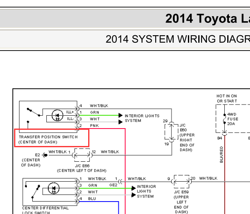
Task: Click the transfer switch GRN wire label
Action: pyautogui.click(x=94, y=112)
